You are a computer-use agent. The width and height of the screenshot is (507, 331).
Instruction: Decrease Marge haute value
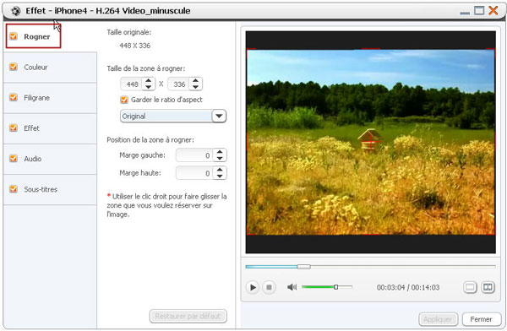220,176
